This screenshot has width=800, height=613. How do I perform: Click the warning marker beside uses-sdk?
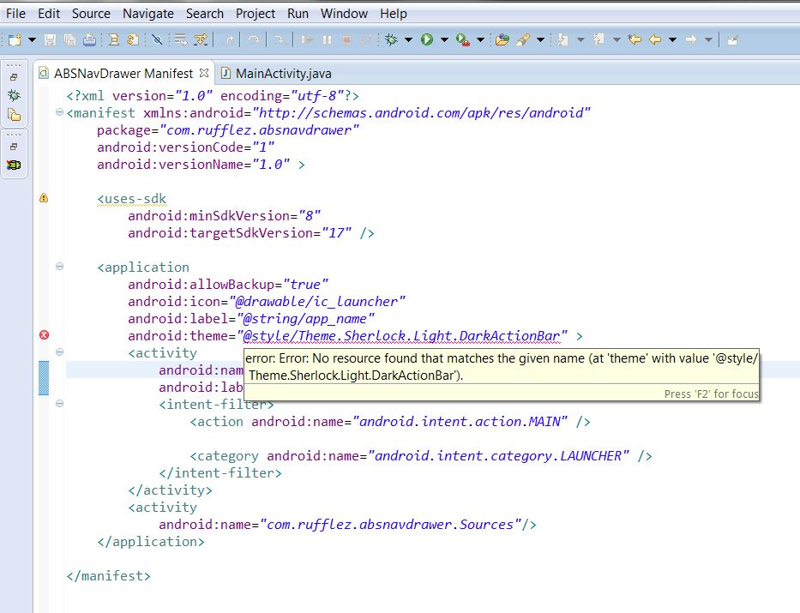coord(44,198)
